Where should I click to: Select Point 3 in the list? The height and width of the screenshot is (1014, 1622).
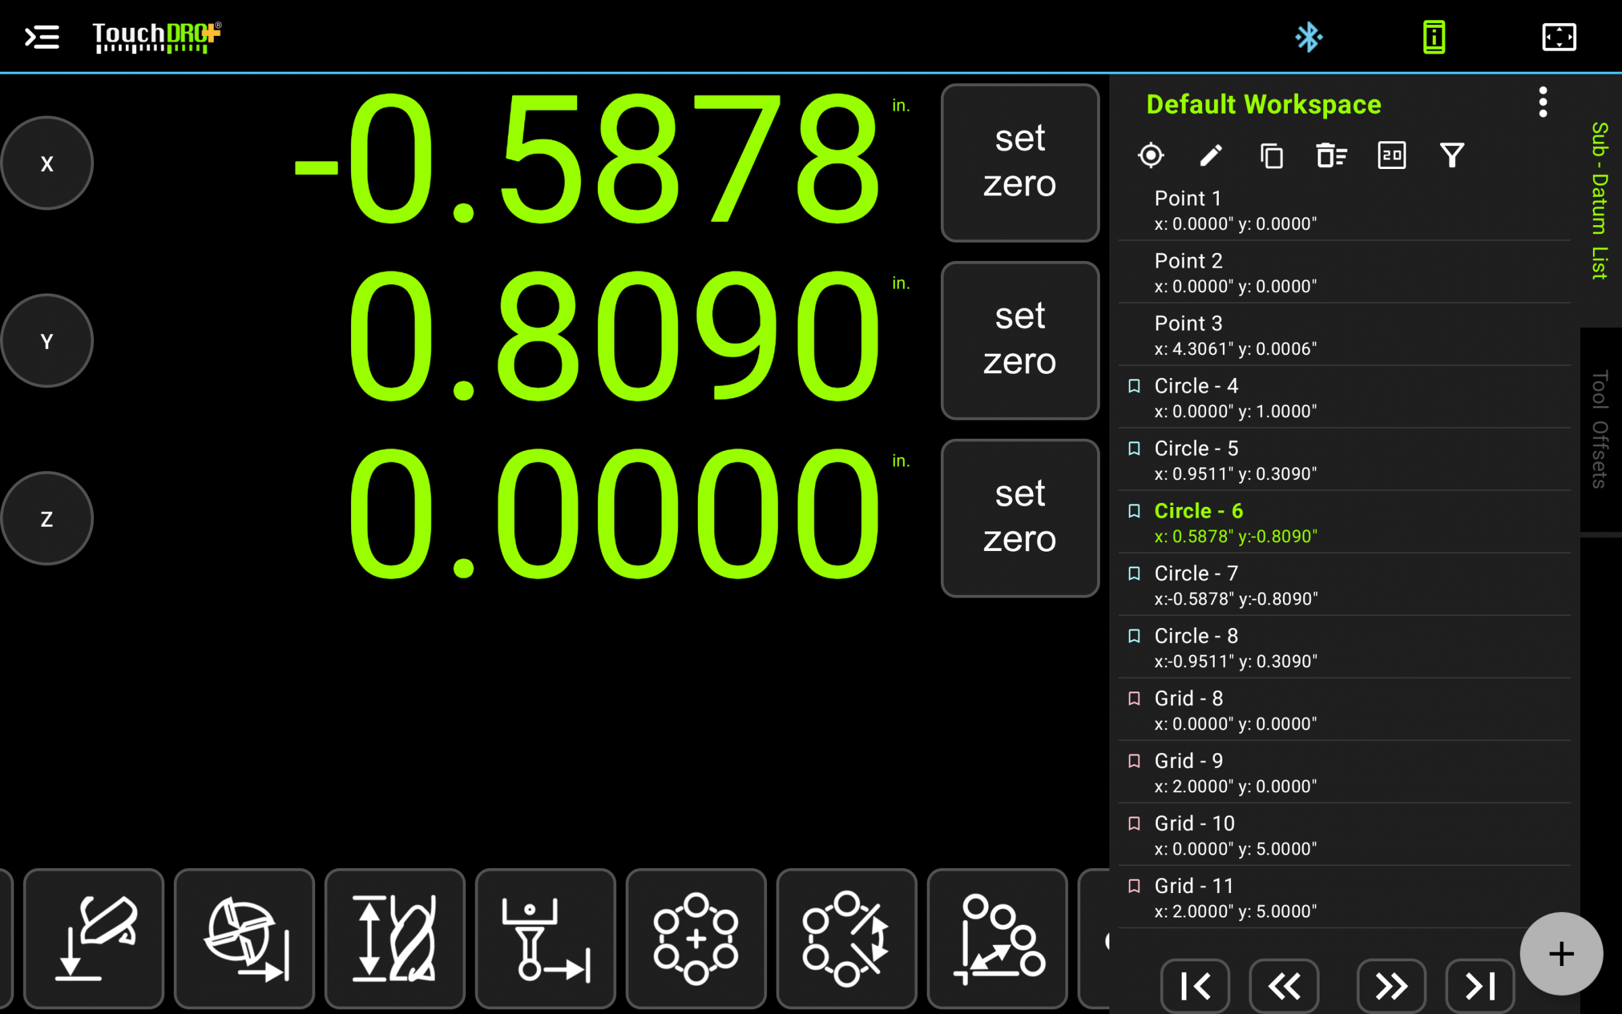[x=1345, y=335]
